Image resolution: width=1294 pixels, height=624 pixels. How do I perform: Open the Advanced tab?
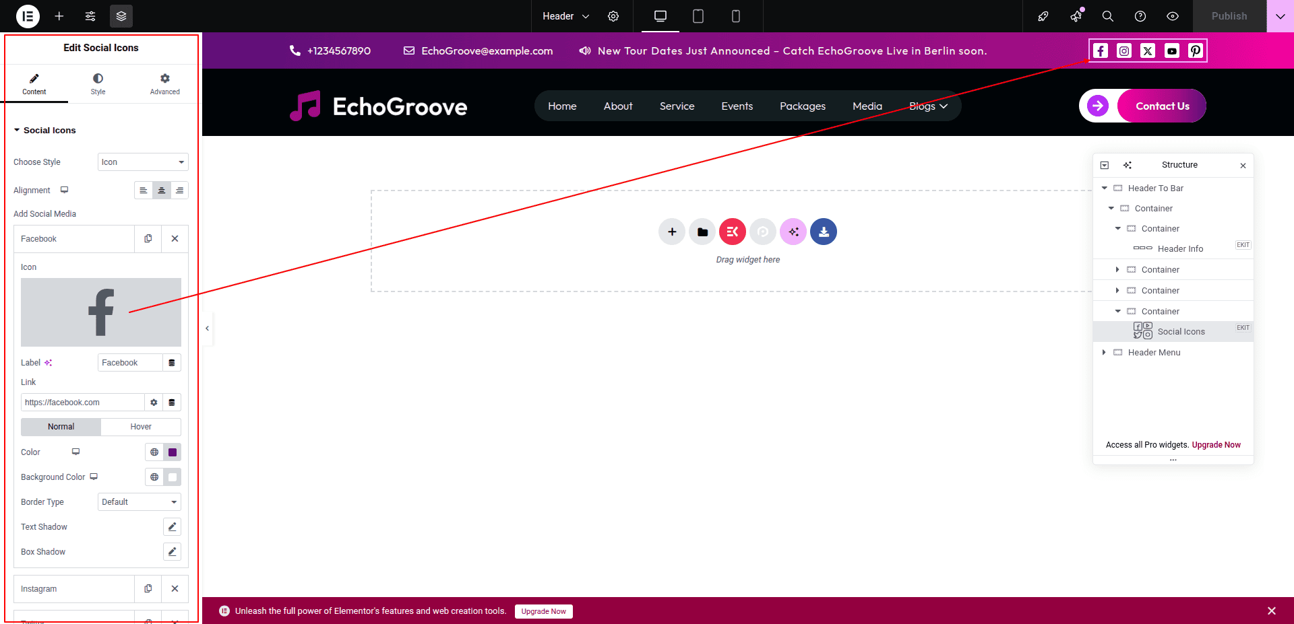coord(164,84)
